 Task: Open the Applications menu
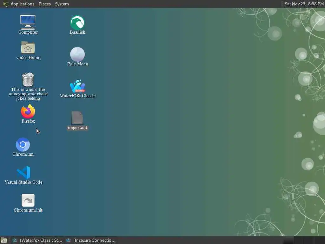(x=23, y=4)
